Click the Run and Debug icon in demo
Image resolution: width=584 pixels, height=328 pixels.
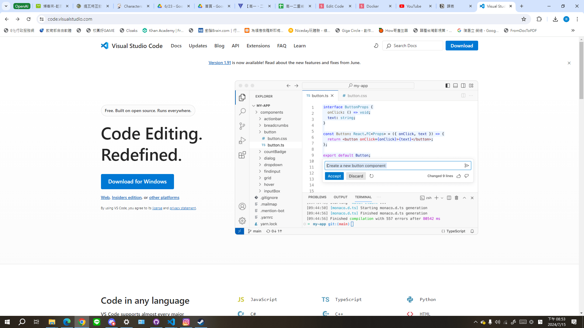click(242, 140)
